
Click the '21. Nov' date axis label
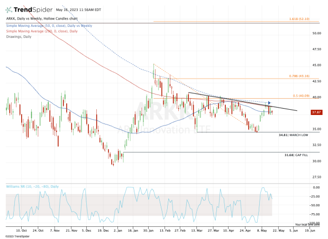71,231
